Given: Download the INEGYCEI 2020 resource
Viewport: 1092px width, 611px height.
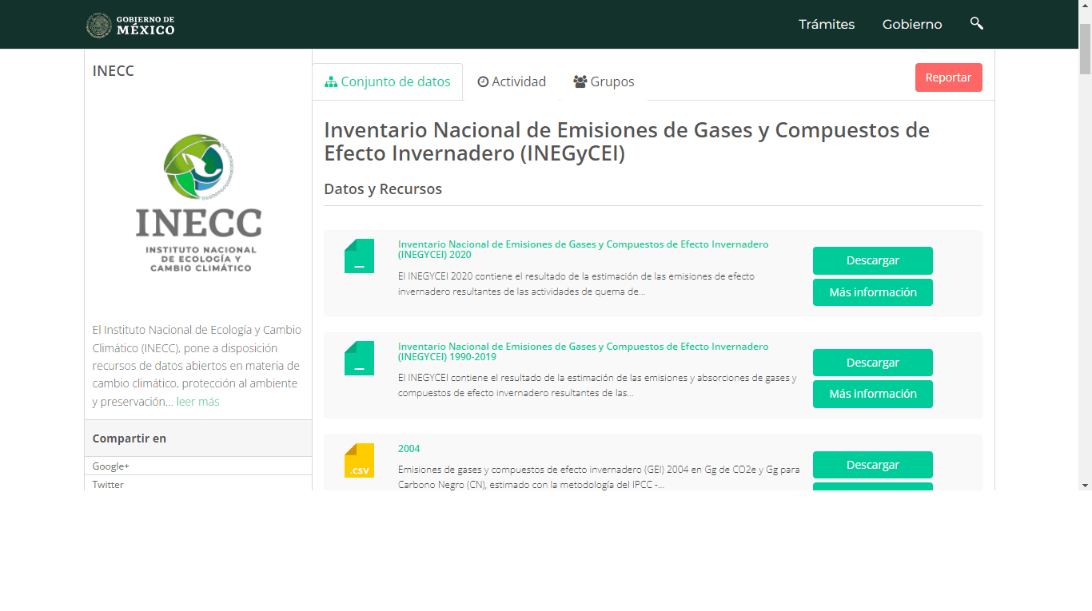Looking at the screenshot, I should click(x=873, y=260).
